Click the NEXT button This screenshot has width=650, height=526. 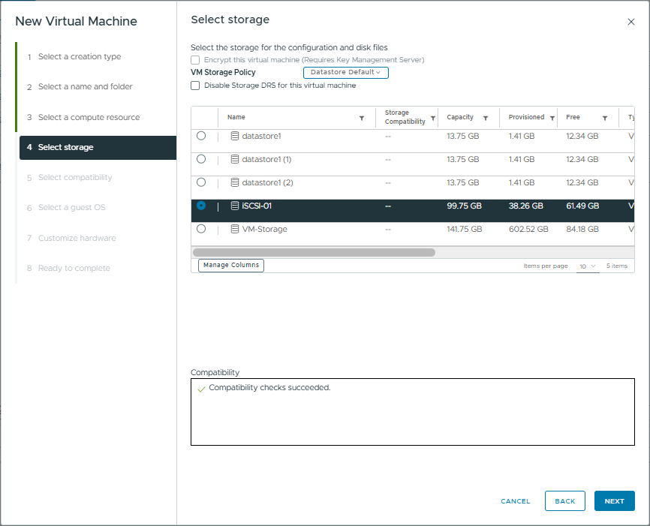click(614, 501)
